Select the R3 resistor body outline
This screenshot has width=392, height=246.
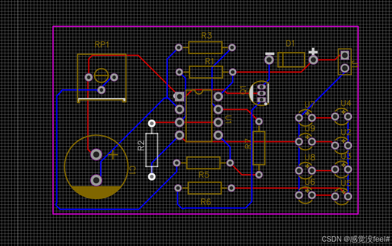pos(205,48)
